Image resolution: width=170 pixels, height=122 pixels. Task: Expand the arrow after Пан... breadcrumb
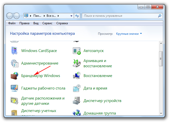click(44, 16)
